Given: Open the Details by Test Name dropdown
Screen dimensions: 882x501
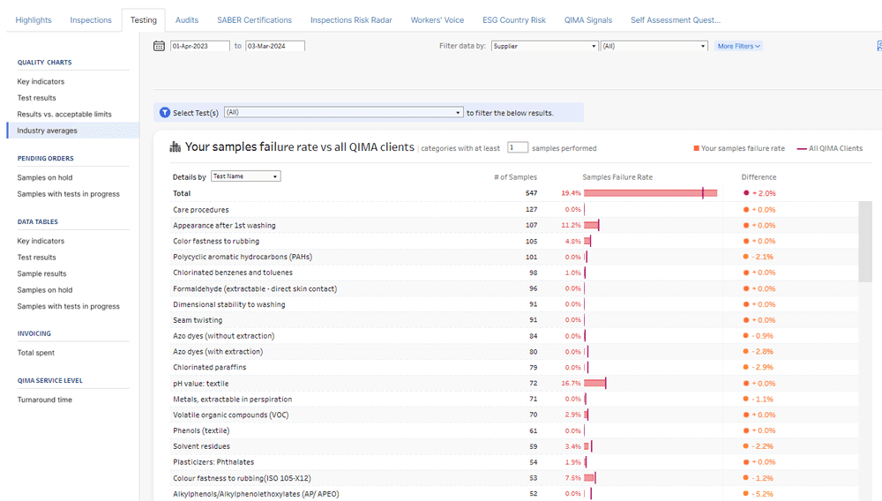Looking at the screenshot, I should [x=245, y=176].
